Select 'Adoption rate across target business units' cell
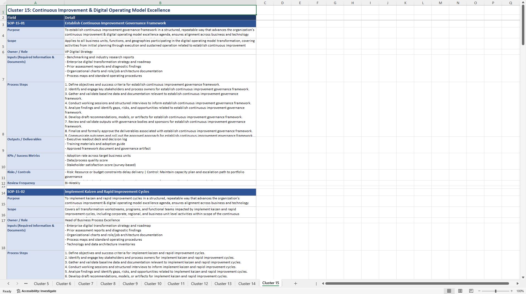Image resolution: width=526 pixels, height=294 pixels. click(x=160, y=161)
